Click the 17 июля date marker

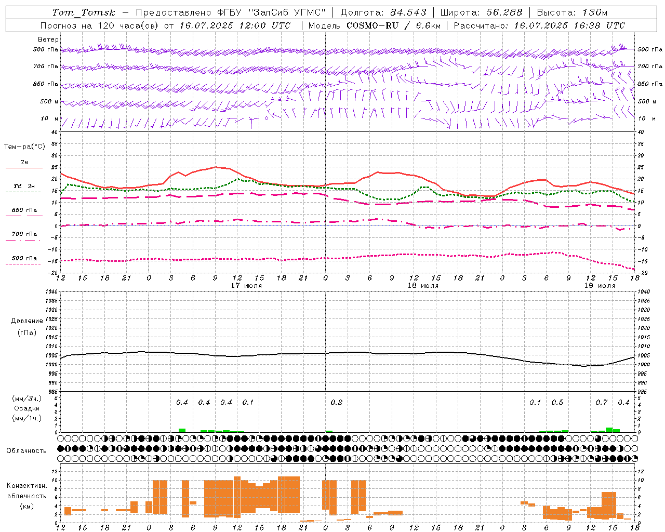(246, 286)
